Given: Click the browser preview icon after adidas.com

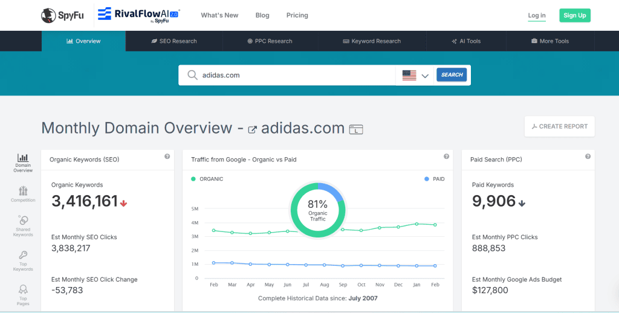Looking at the screenshot, I should (x=356, y=129).
